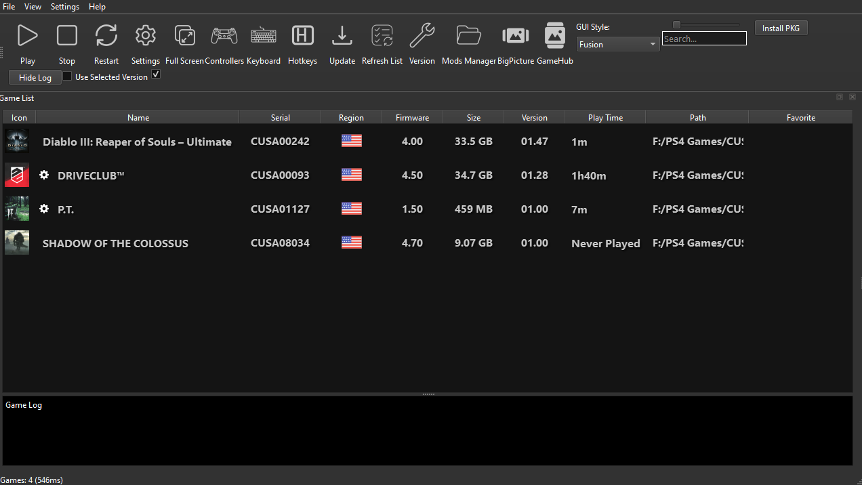Viewport: 862px width, 485px height.
Task: Click the 1h40m play time cell
Action: point(589,175)
